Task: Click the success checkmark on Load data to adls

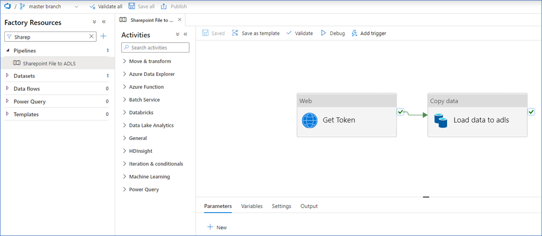Action: click(x=531, y=112)
